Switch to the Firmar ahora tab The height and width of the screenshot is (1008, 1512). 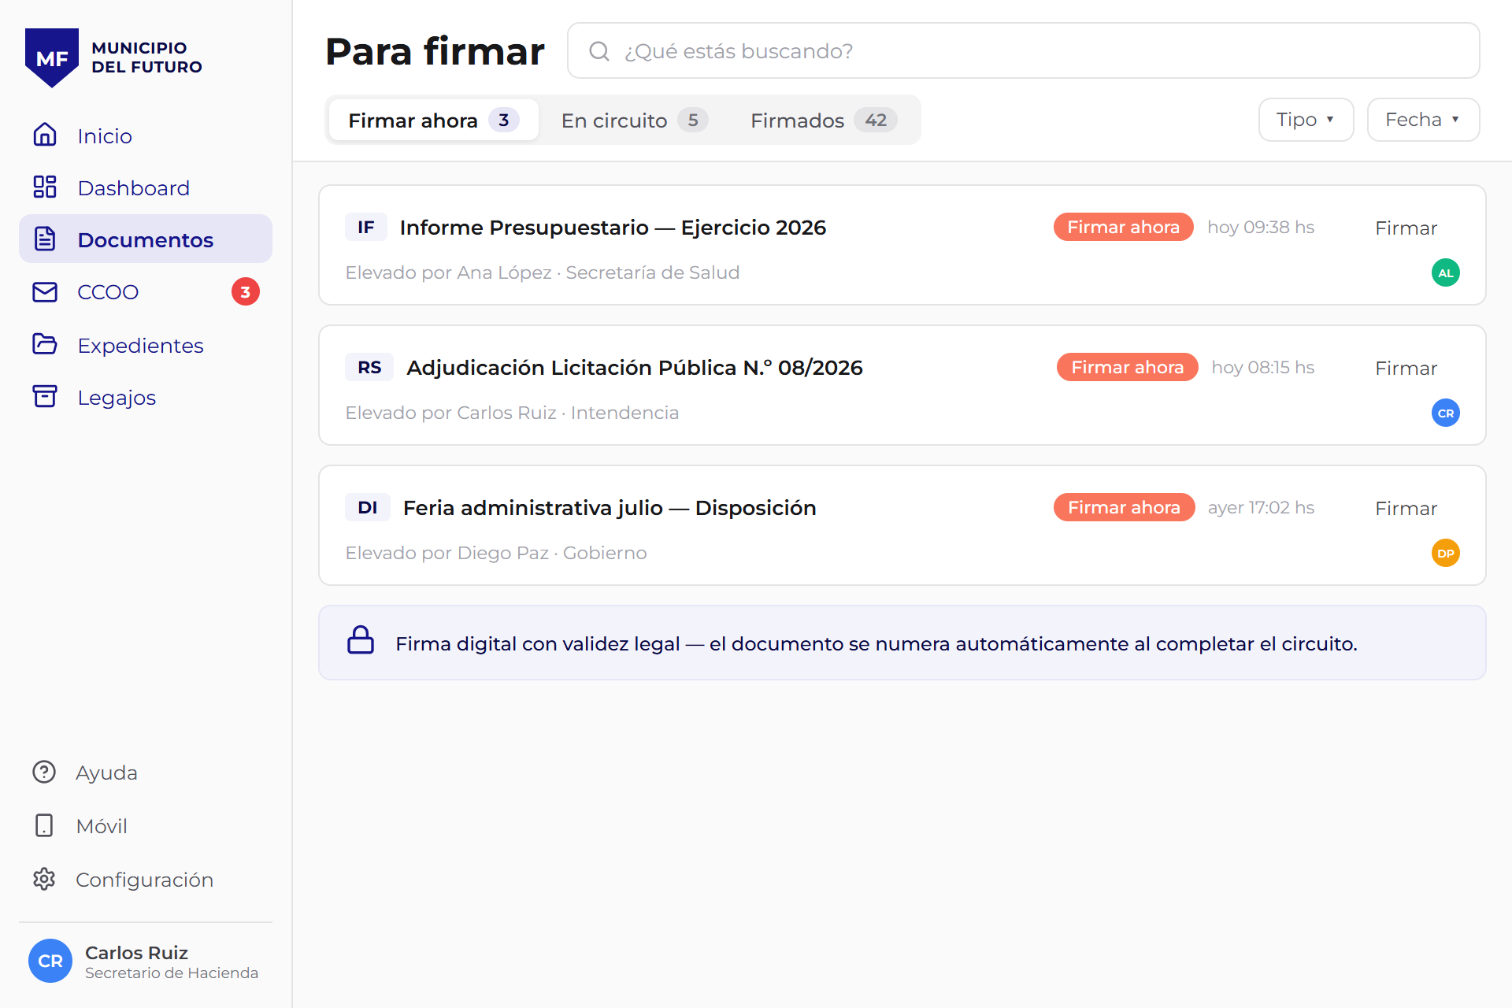pos(434,120)
